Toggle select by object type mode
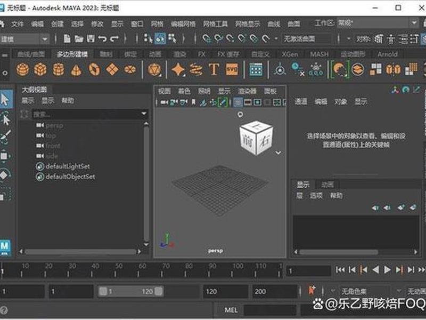Image resolution: width=426 pixels, height=320 pixels. coord(160,38)
